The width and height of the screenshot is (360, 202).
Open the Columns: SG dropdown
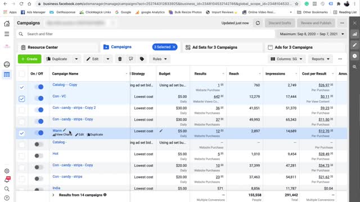[286, 59]
